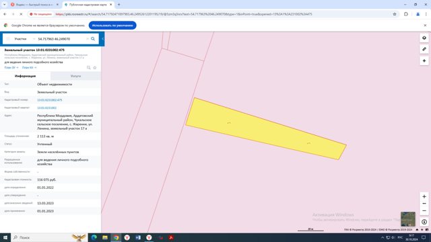Click the magnifier search icon
This screenshot has width=431, height=242.
click(x=93, y=39)
